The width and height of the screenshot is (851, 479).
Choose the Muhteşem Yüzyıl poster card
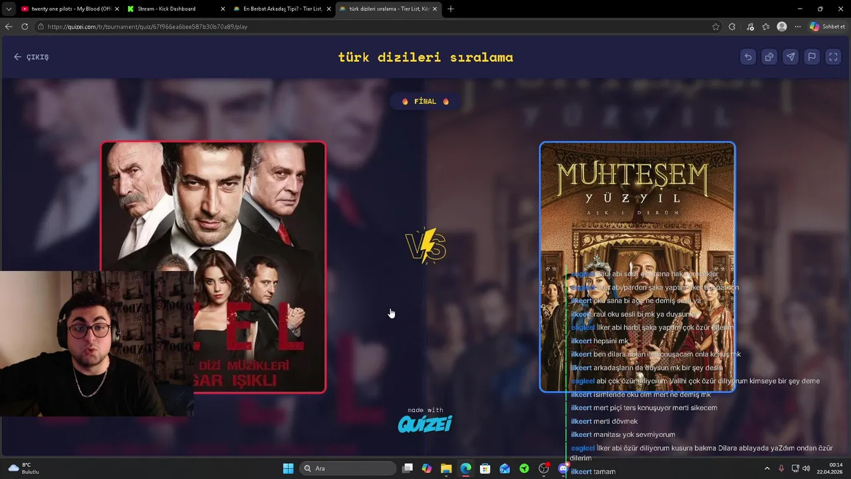click(x=638, y=267)
